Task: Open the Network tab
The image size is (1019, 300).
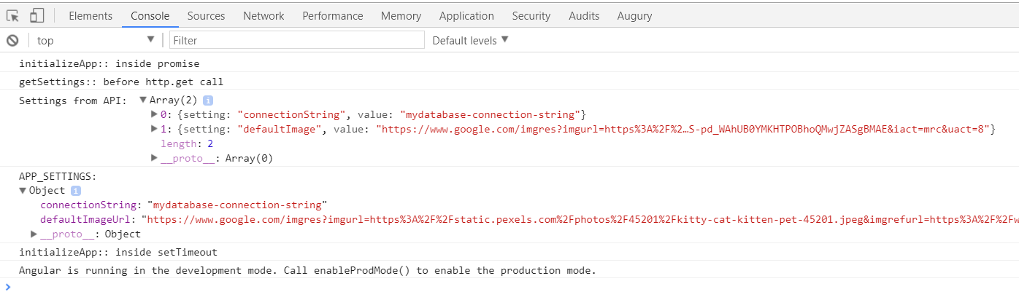Action: coord(264,15)
